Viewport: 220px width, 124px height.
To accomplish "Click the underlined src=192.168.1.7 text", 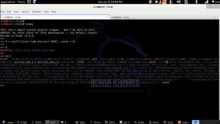I will pyautogui.click(x=25, y=62).
